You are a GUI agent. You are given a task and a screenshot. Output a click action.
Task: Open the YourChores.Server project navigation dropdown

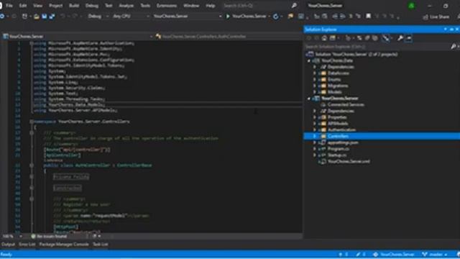tap(78, 37)
